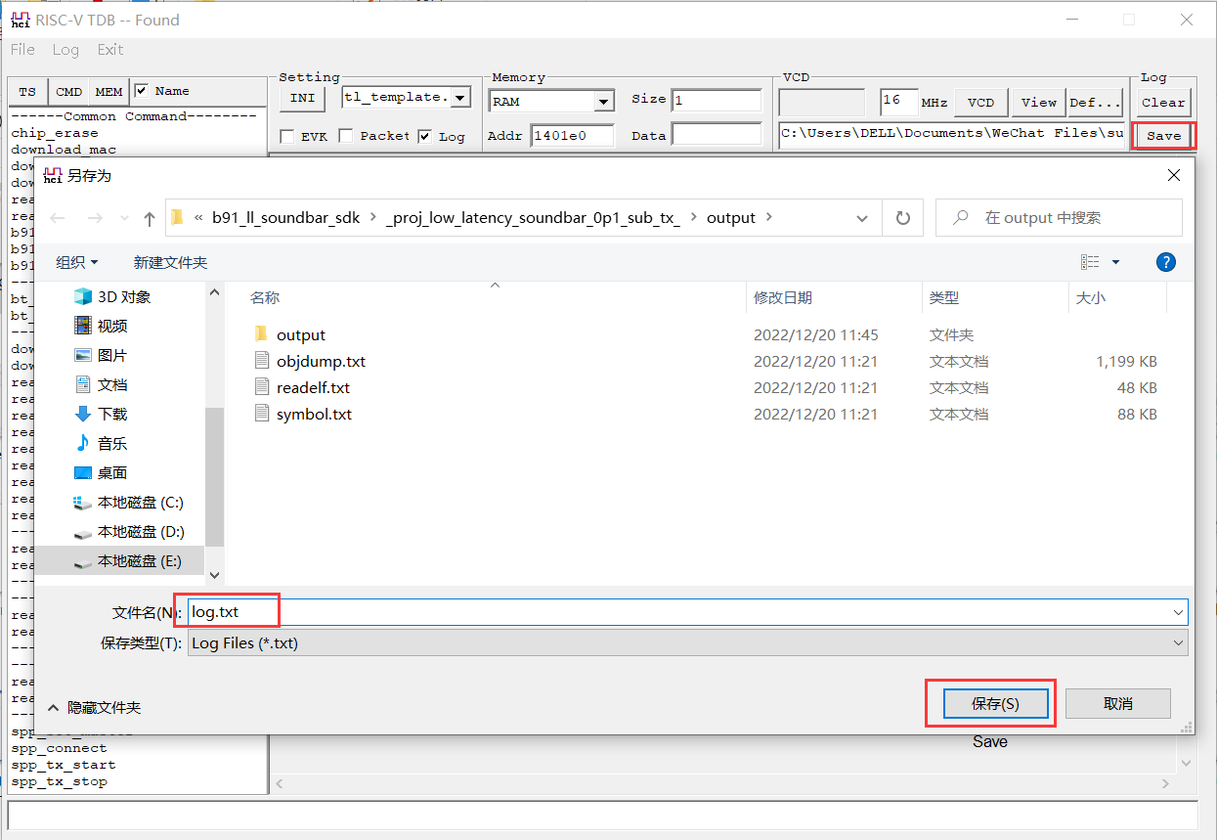Image resolution: width=1217 pixels, height=840 pixels.
Task: Open the output folder in list
Action: (x=300, y=334)
